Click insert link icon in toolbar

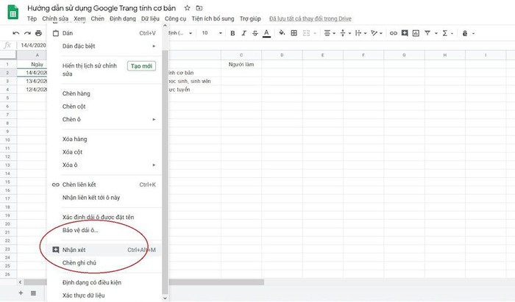pyautogui.click(x=394, y=33)
